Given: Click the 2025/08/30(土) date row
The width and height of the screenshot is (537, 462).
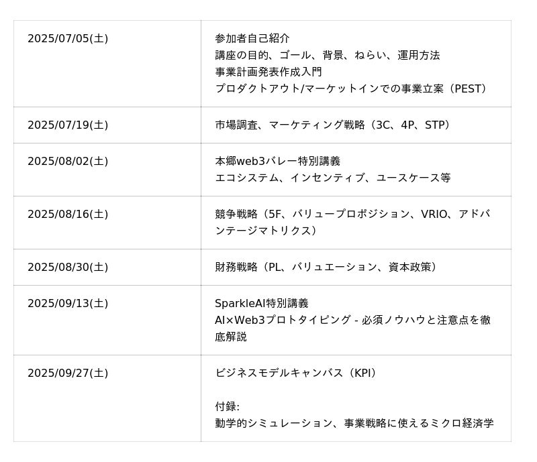Looking at the screenshot, I should point(68,268).
